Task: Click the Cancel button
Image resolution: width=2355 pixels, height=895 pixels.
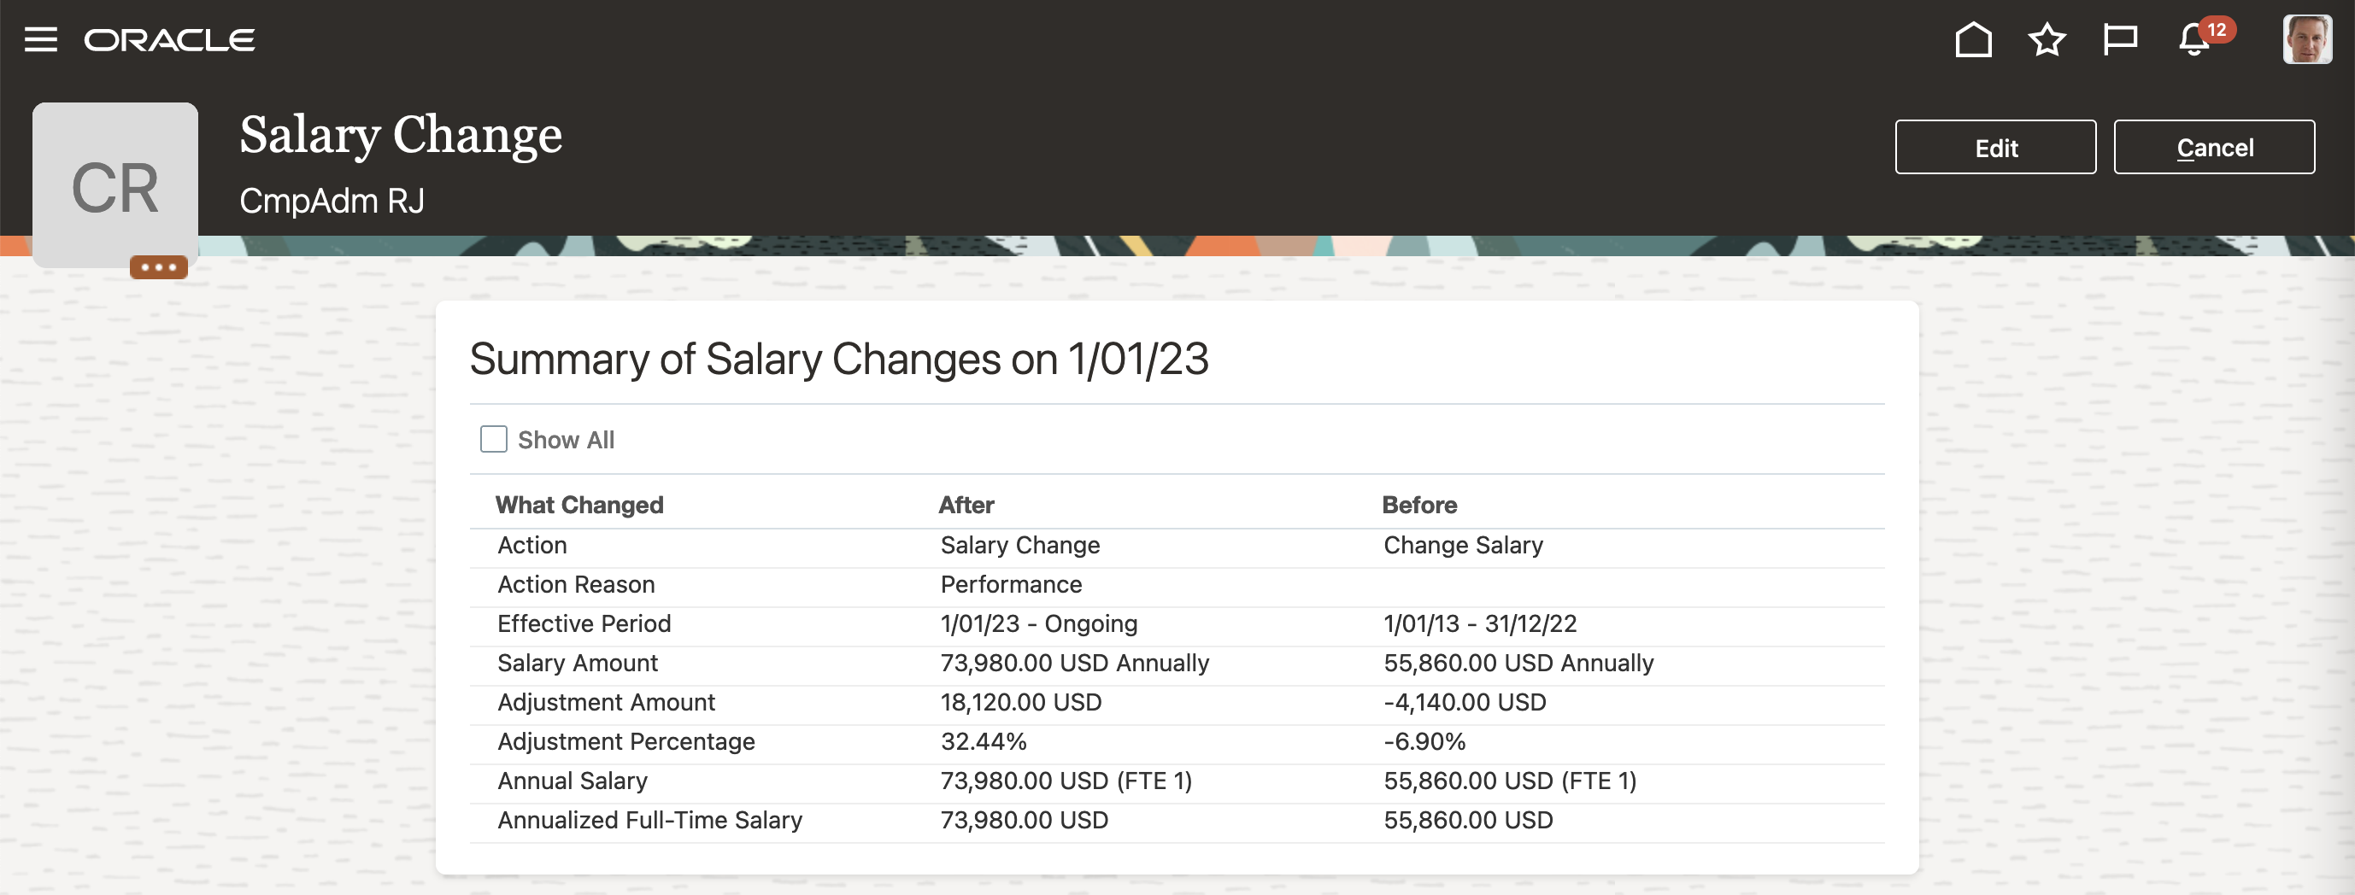Action: (x=2214, y=147)
